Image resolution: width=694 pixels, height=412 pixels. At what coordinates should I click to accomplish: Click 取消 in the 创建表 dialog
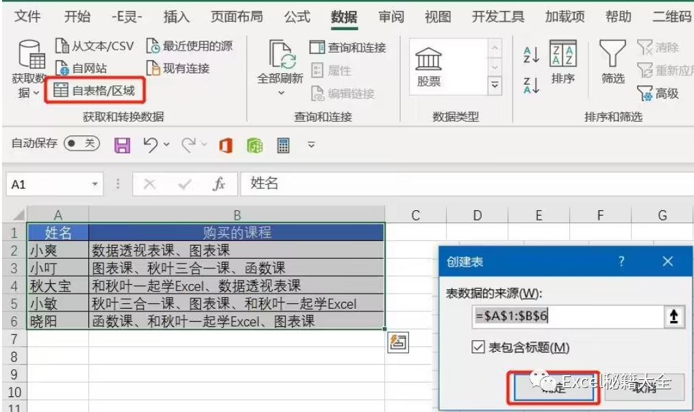click(645, 387)
